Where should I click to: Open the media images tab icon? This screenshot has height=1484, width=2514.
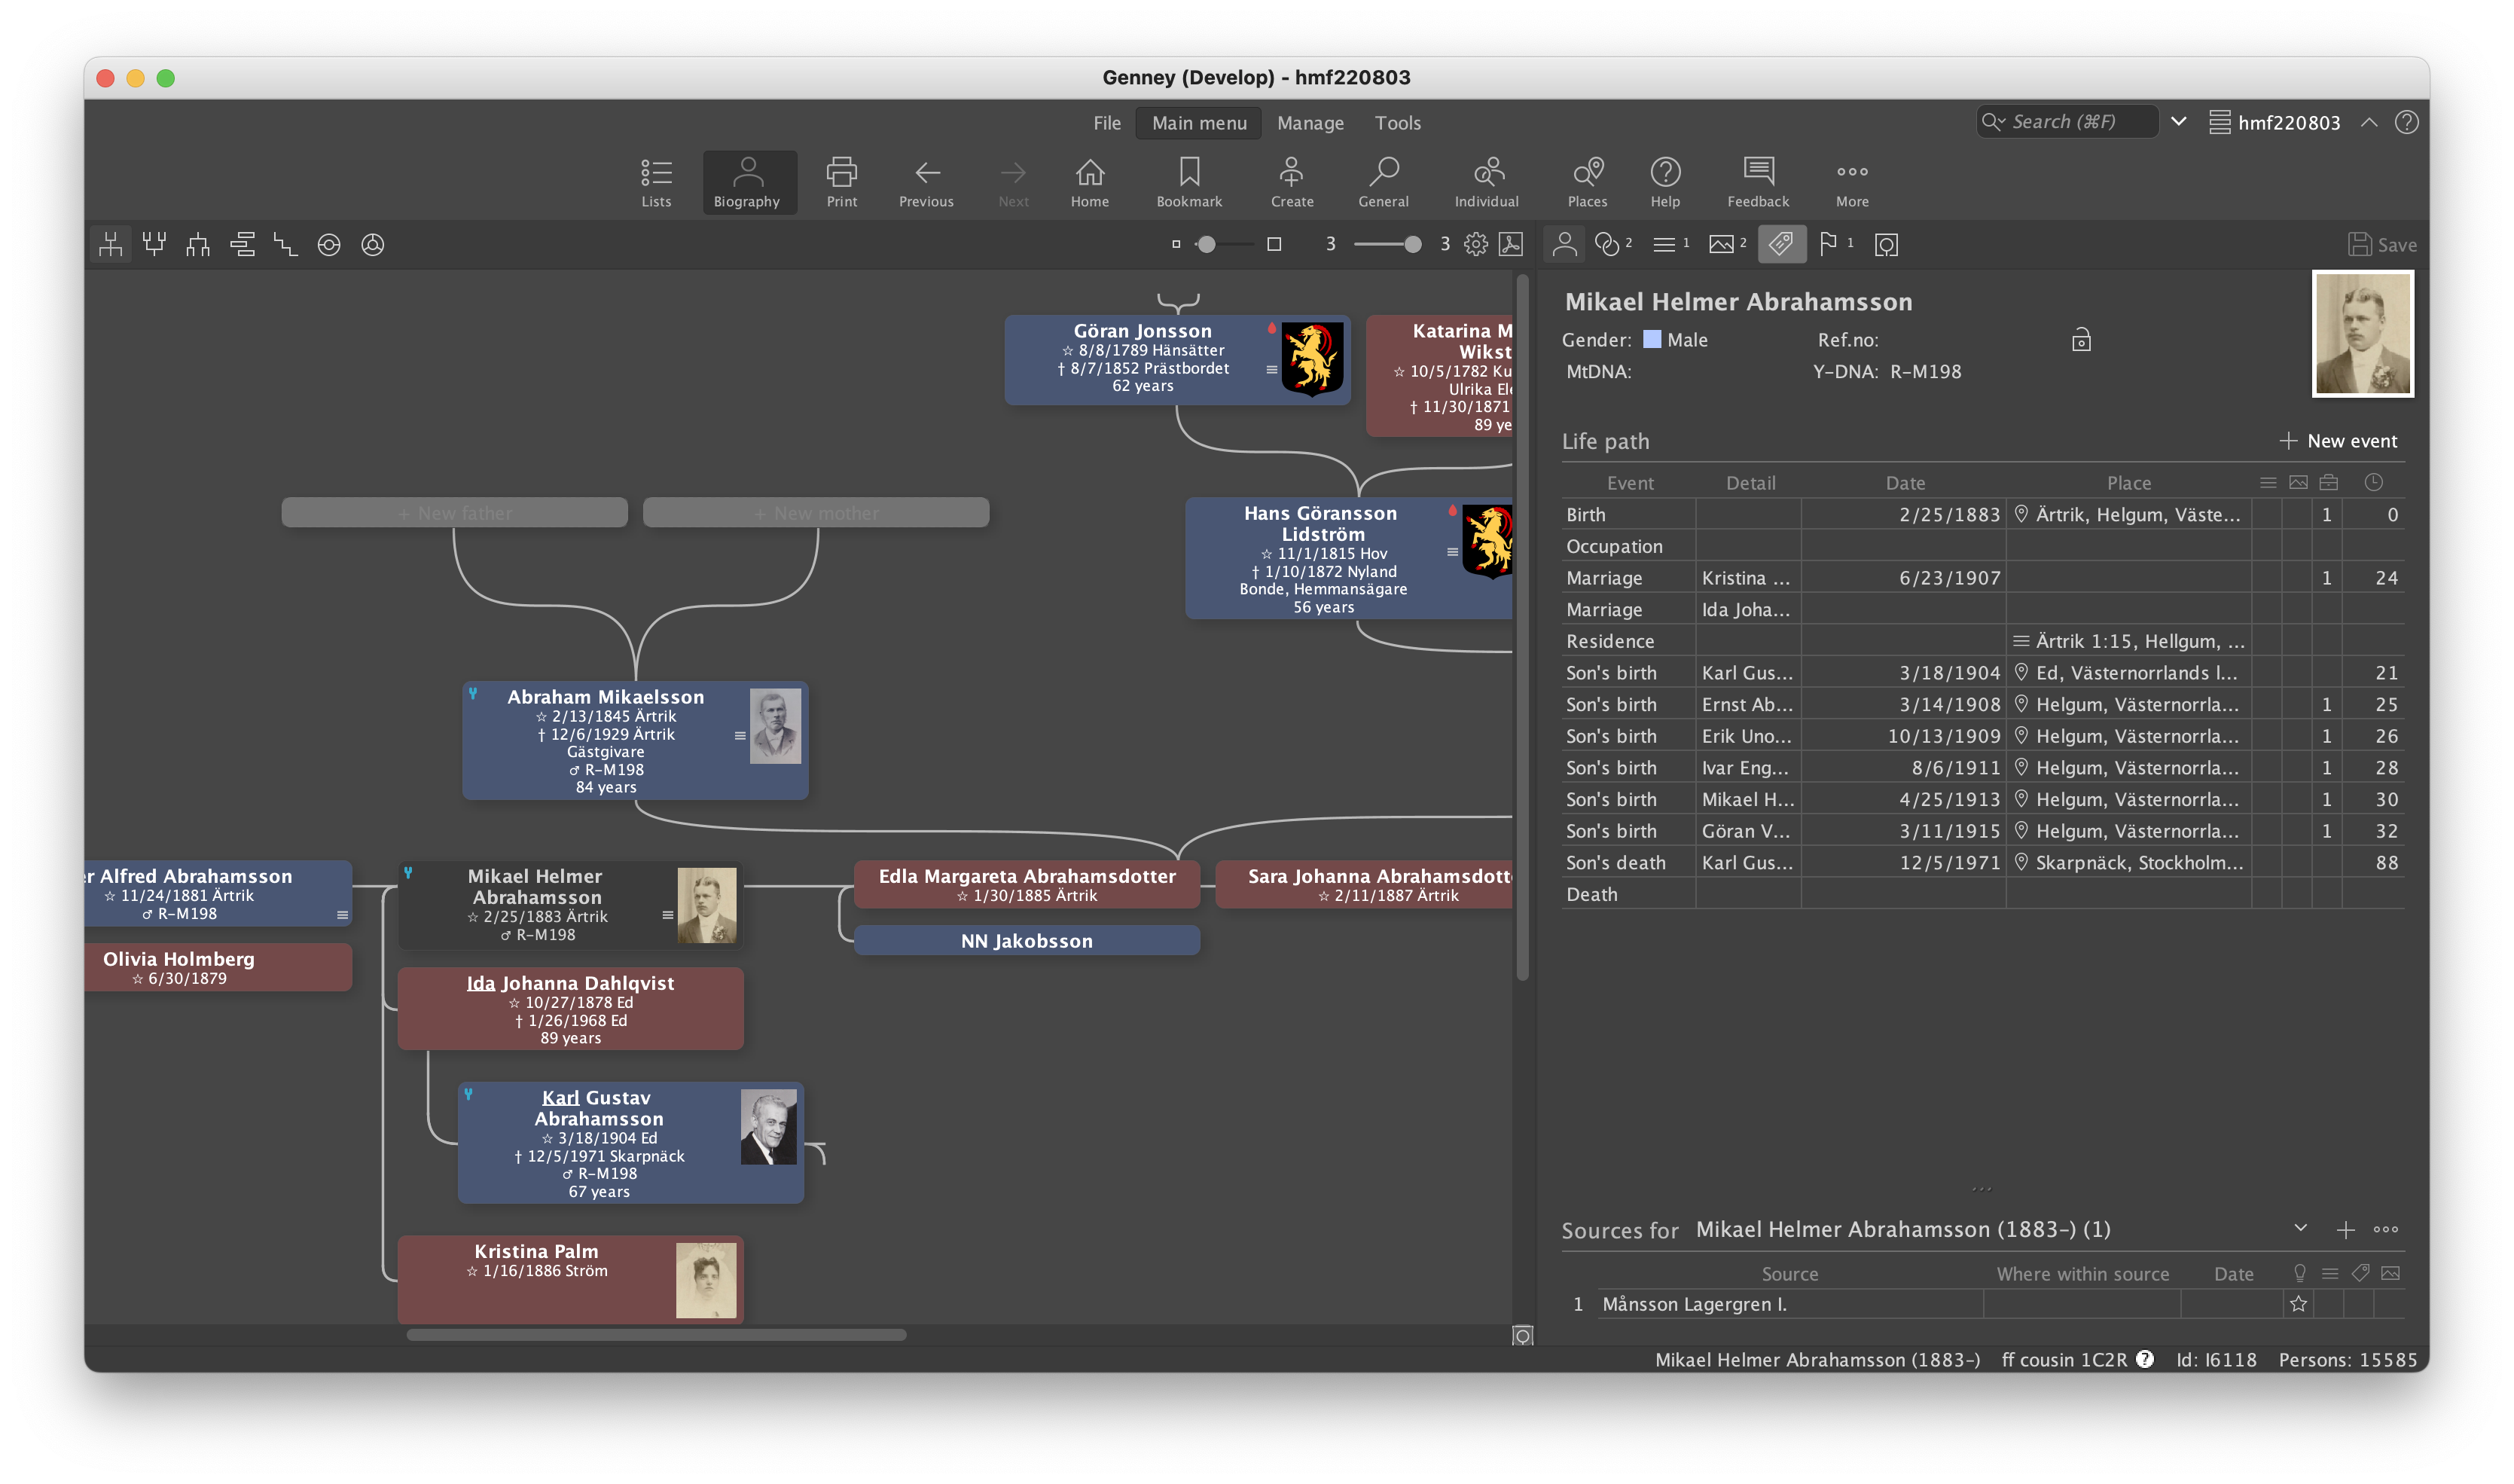1722,244
